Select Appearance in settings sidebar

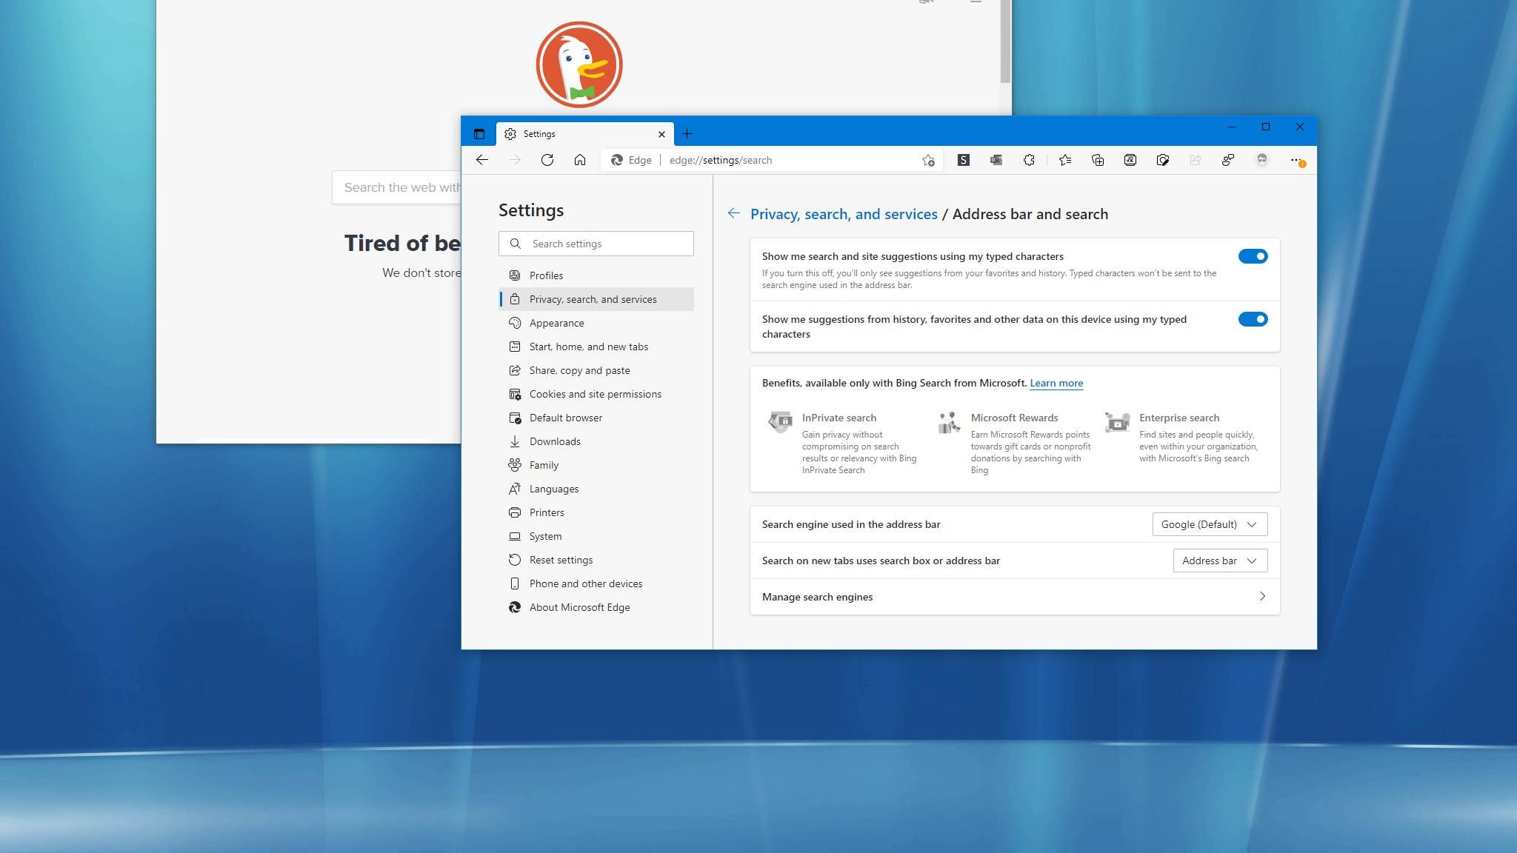(x=556, y=323)
